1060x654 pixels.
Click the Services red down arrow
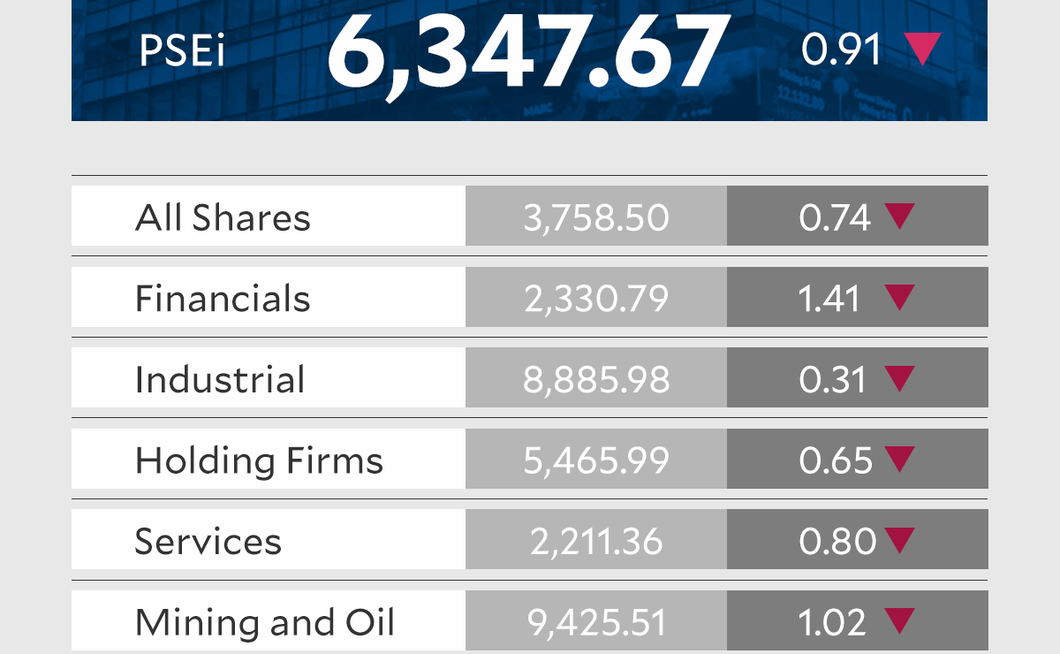tap(899, 540)
